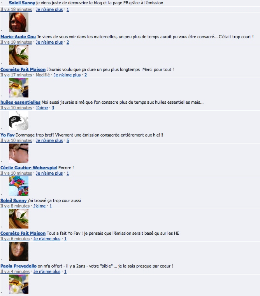
Task: Open Paola Prevedello's dark-haired profile photo
Action: pos(19,252)
